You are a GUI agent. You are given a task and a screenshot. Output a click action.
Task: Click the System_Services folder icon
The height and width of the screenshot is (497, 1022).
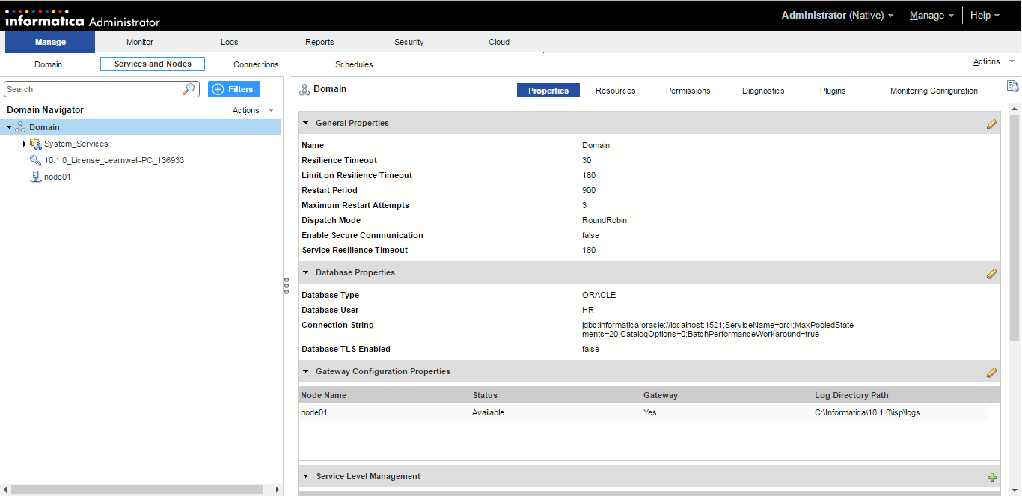coord(35,144)
